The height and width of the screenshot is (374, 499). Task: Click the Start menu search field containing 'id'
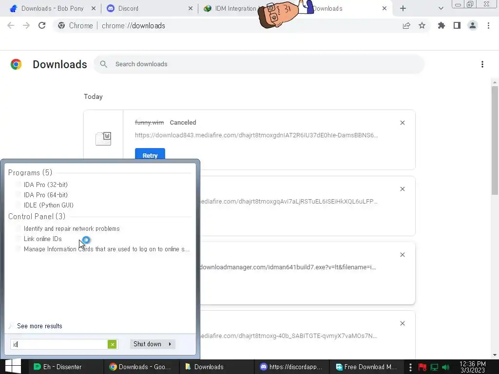59,344
